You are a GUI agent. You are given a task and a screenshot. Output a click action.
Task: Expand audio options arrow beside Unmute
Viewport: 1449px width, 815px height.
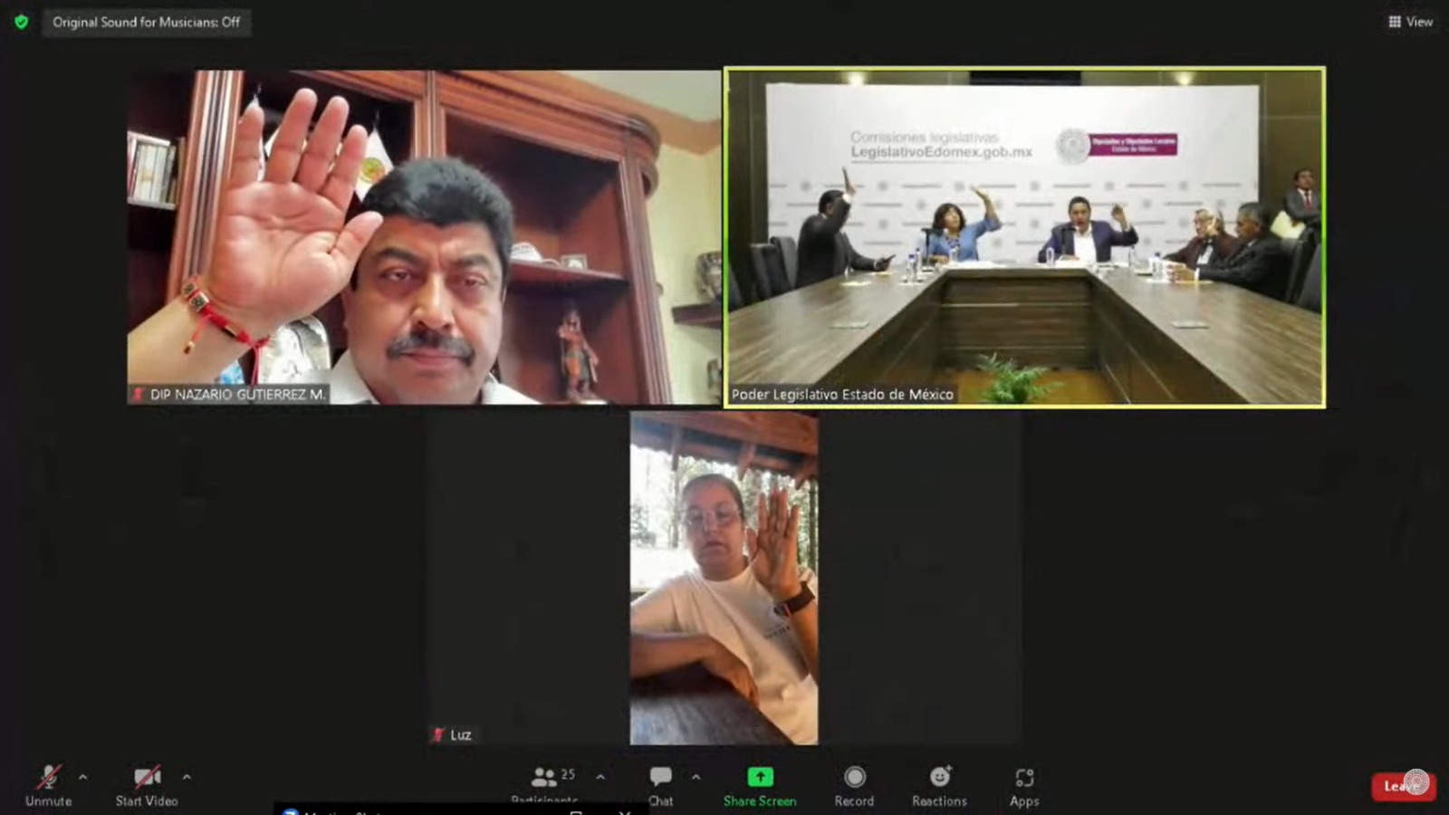pyautogui.click(x=83, y=777)
